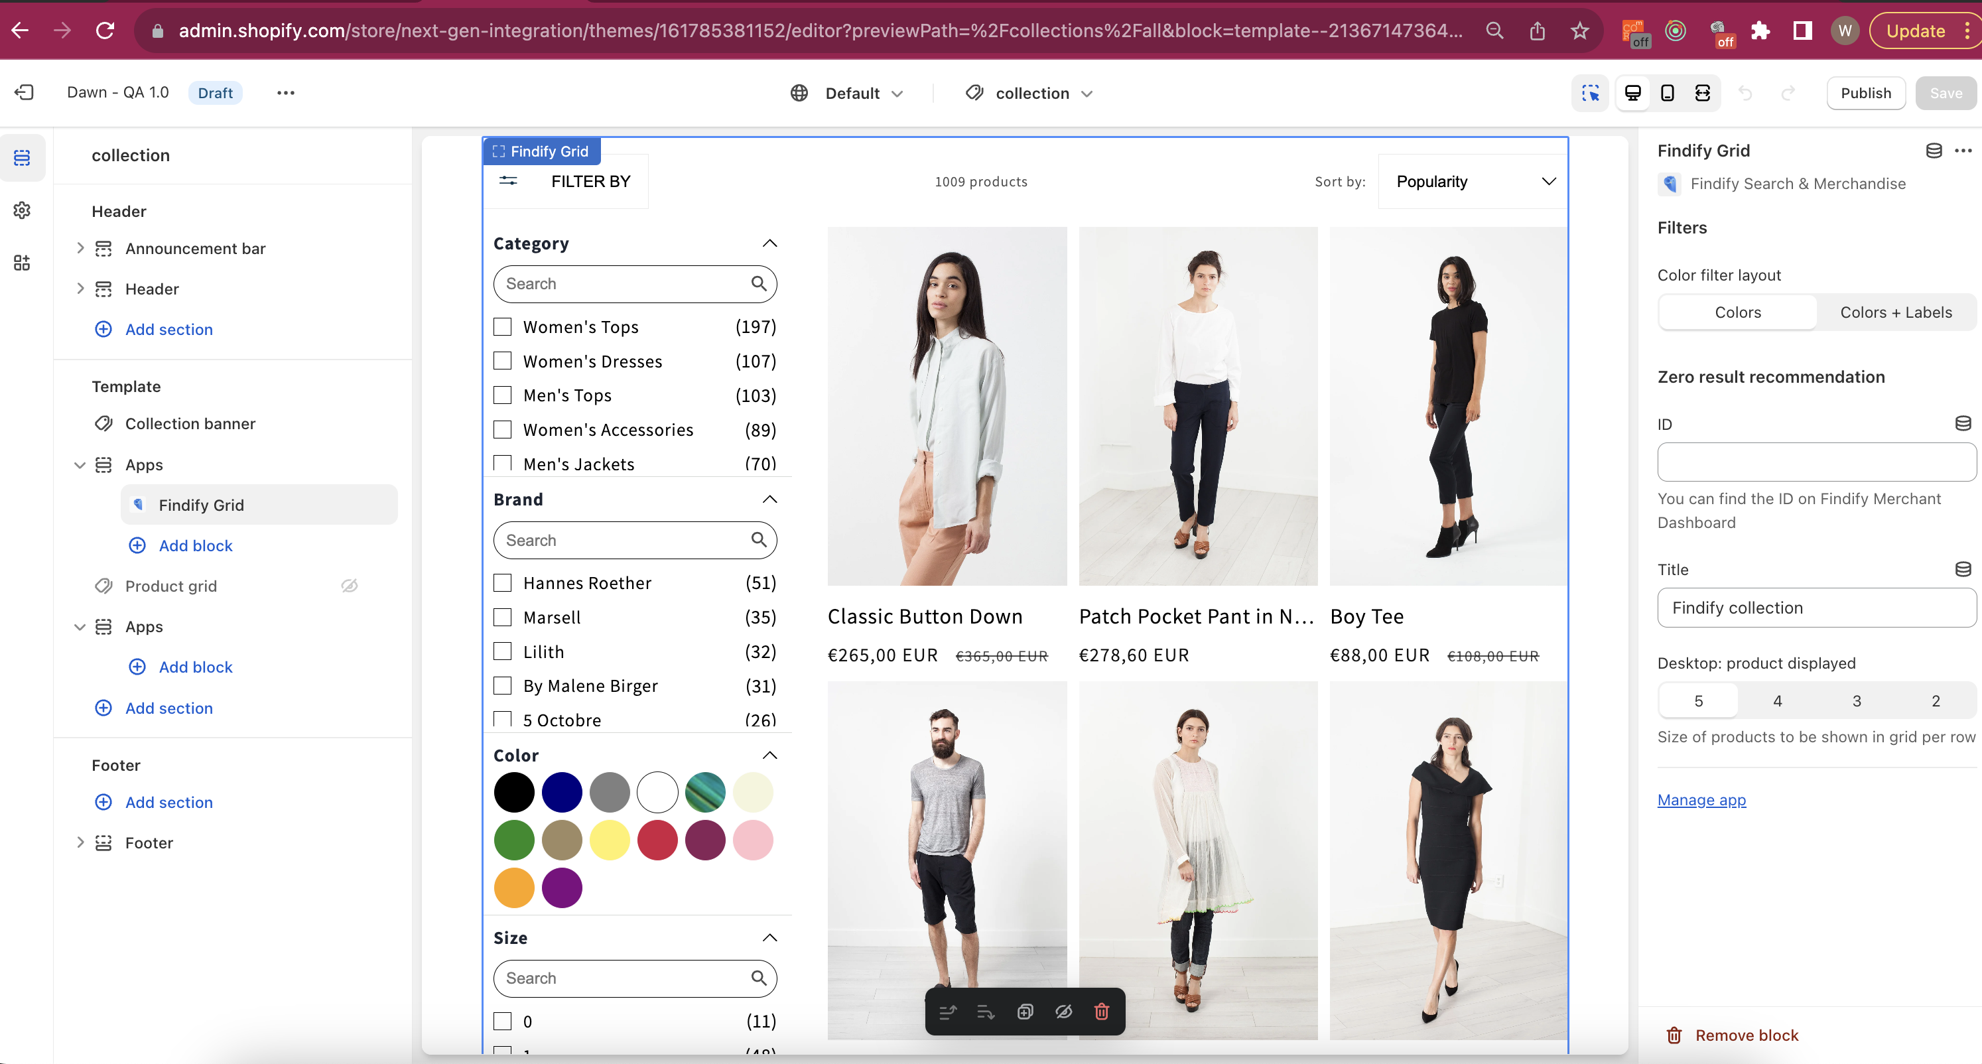
Task: Show the hidden Product grid section
Action: (350, 586)
